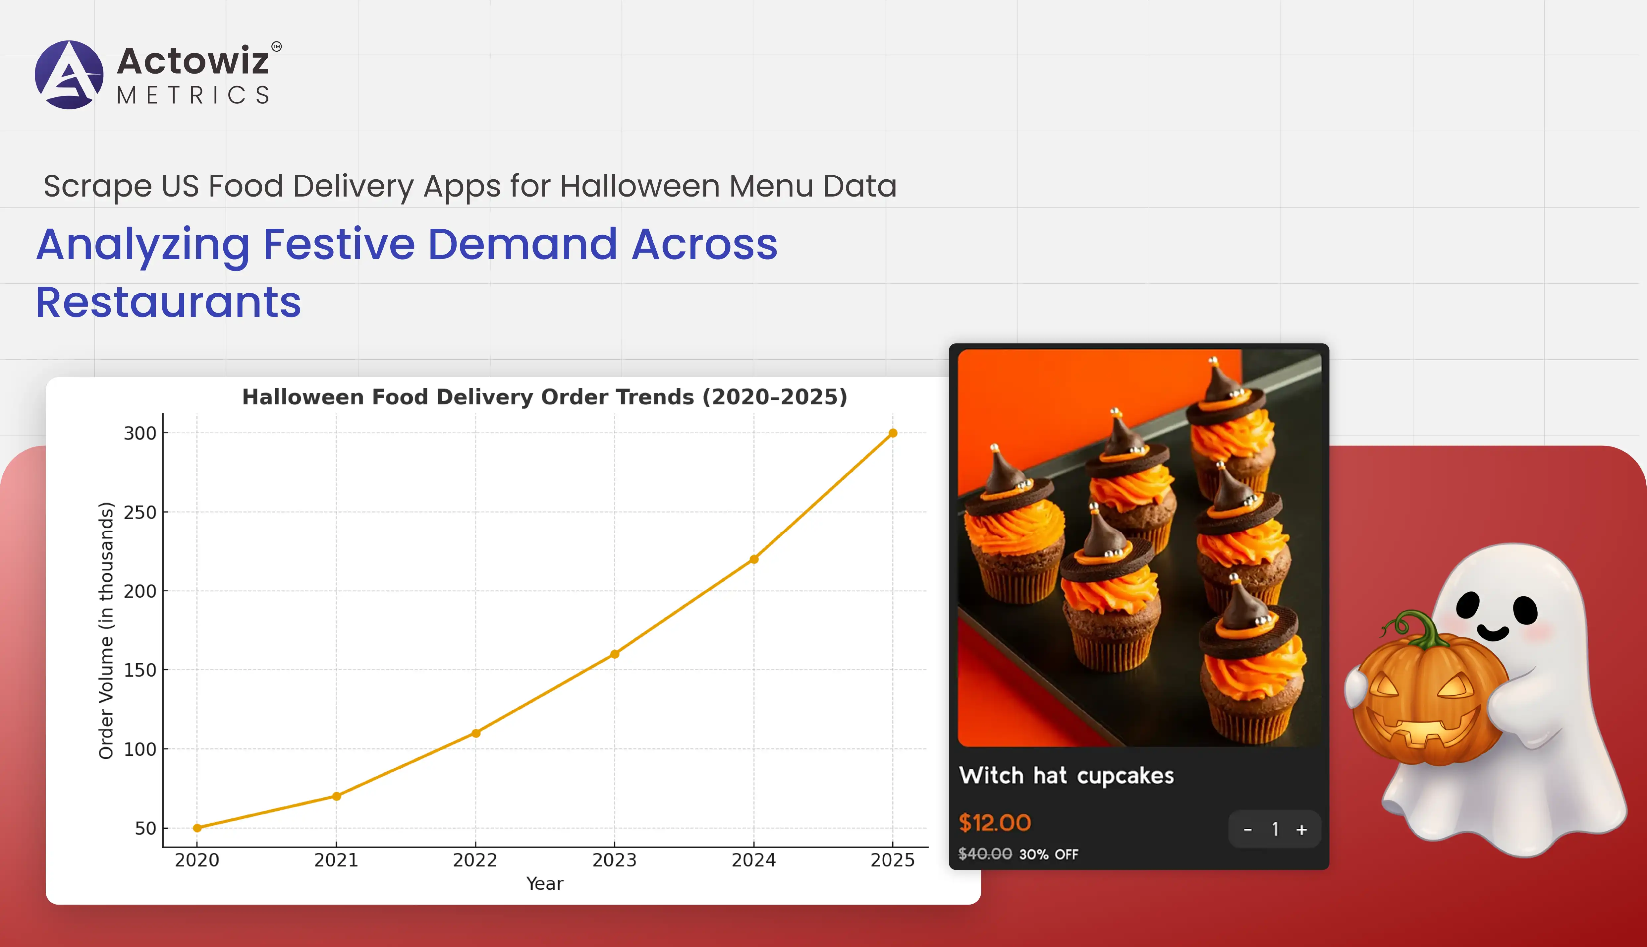This screenshot has height=947, width=1647.
Task: Click the Actowiz Metrics logo icon
Action: coord(69,75)
